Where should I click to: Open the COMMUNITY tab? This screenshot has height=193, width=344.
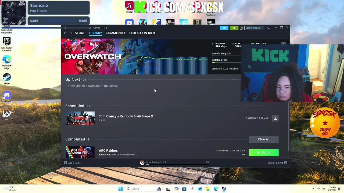tap(116, 33)
